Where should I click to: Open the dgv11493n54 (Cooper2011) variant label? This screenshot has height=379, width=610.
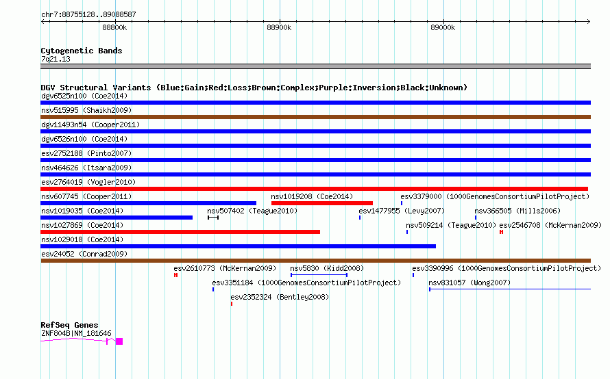pyautogui.click(x=90, y=125)
